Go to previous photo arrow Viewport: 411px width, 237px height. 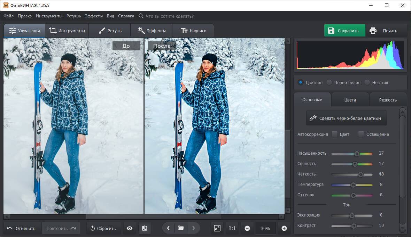tap(168, 228)
